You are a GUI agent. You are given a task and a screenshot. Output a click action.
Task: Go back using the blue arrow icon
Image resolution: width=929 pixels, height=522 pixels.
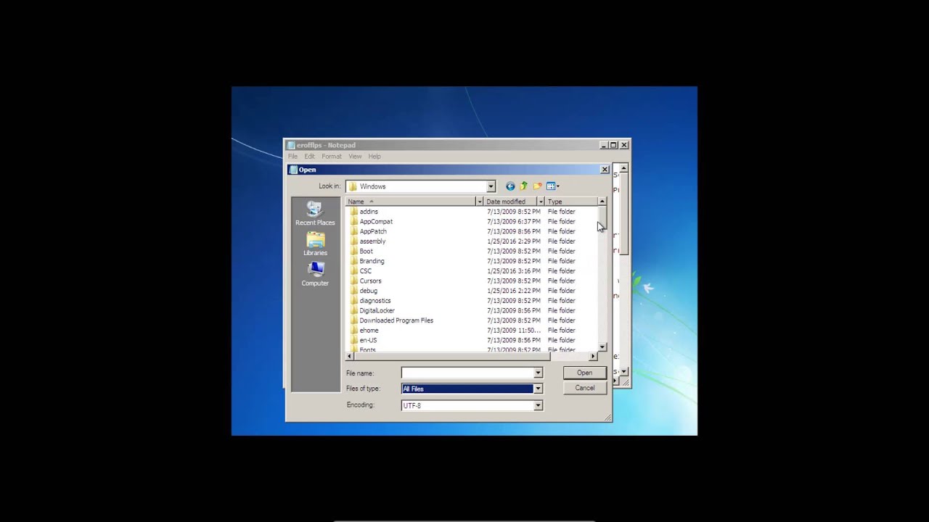click(510, 186)
